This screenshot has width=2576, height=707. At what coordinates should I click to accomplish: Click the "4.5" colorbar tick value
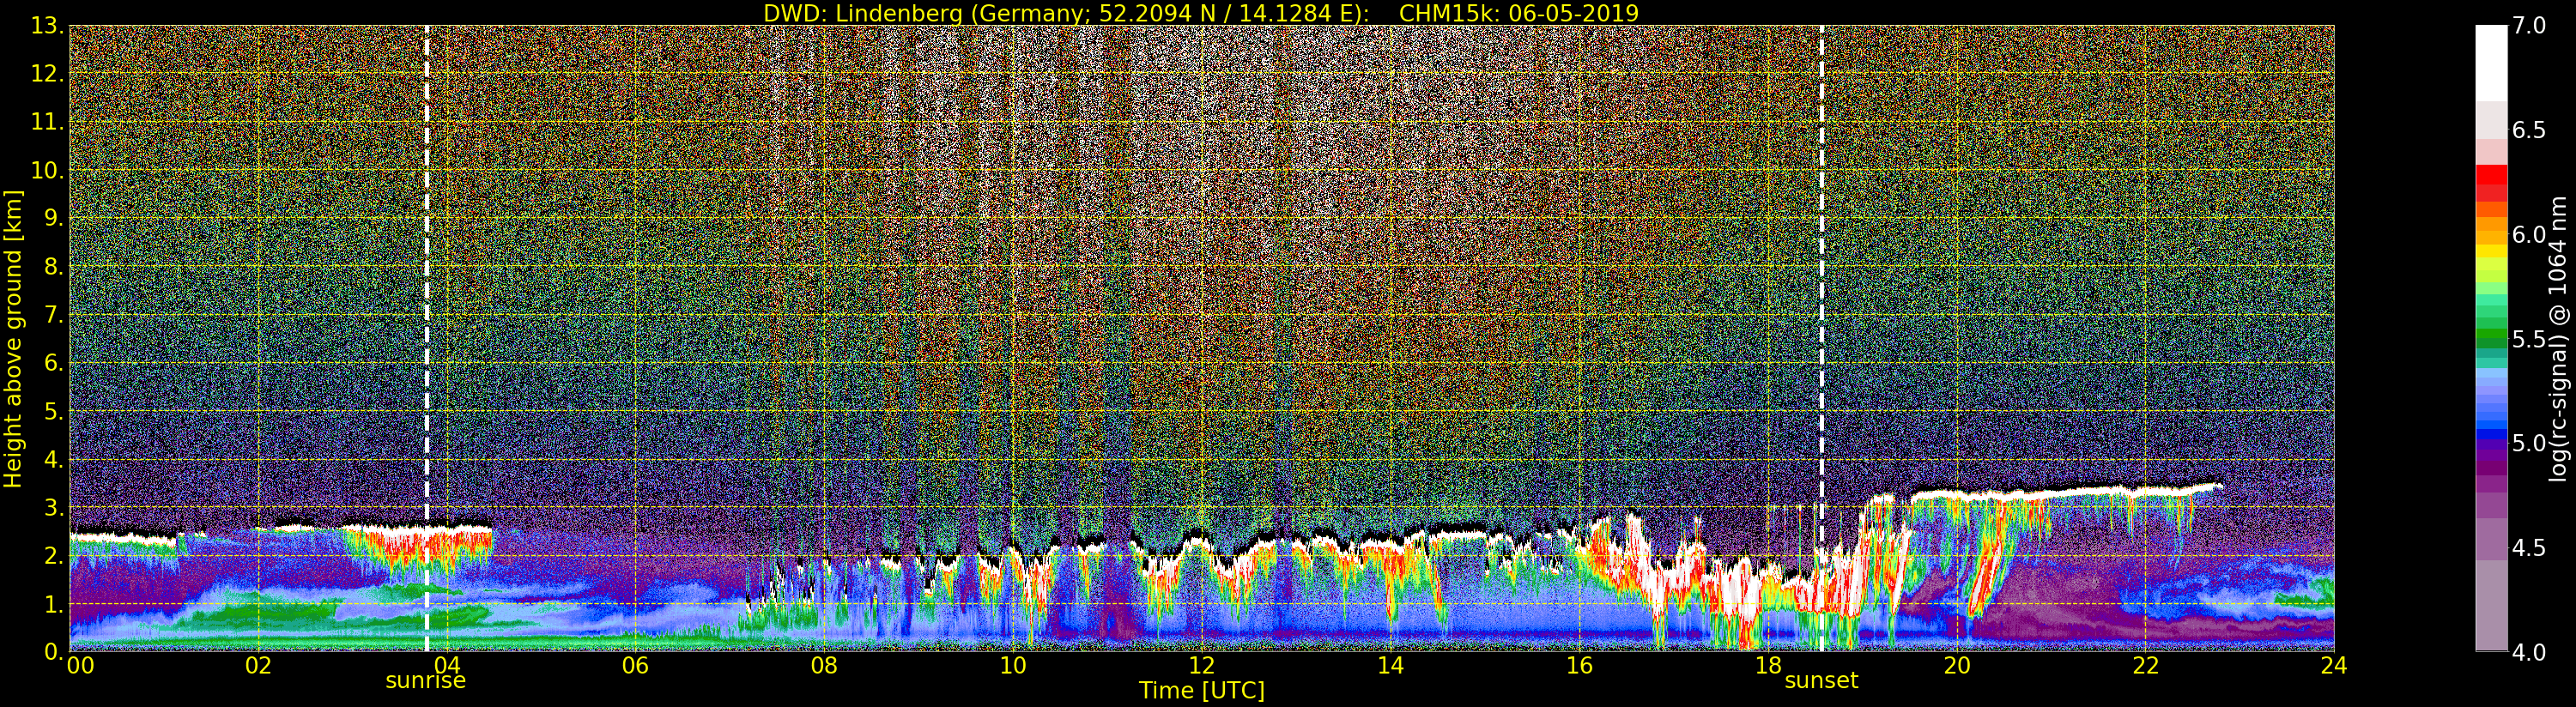[x=2529, y=548]
